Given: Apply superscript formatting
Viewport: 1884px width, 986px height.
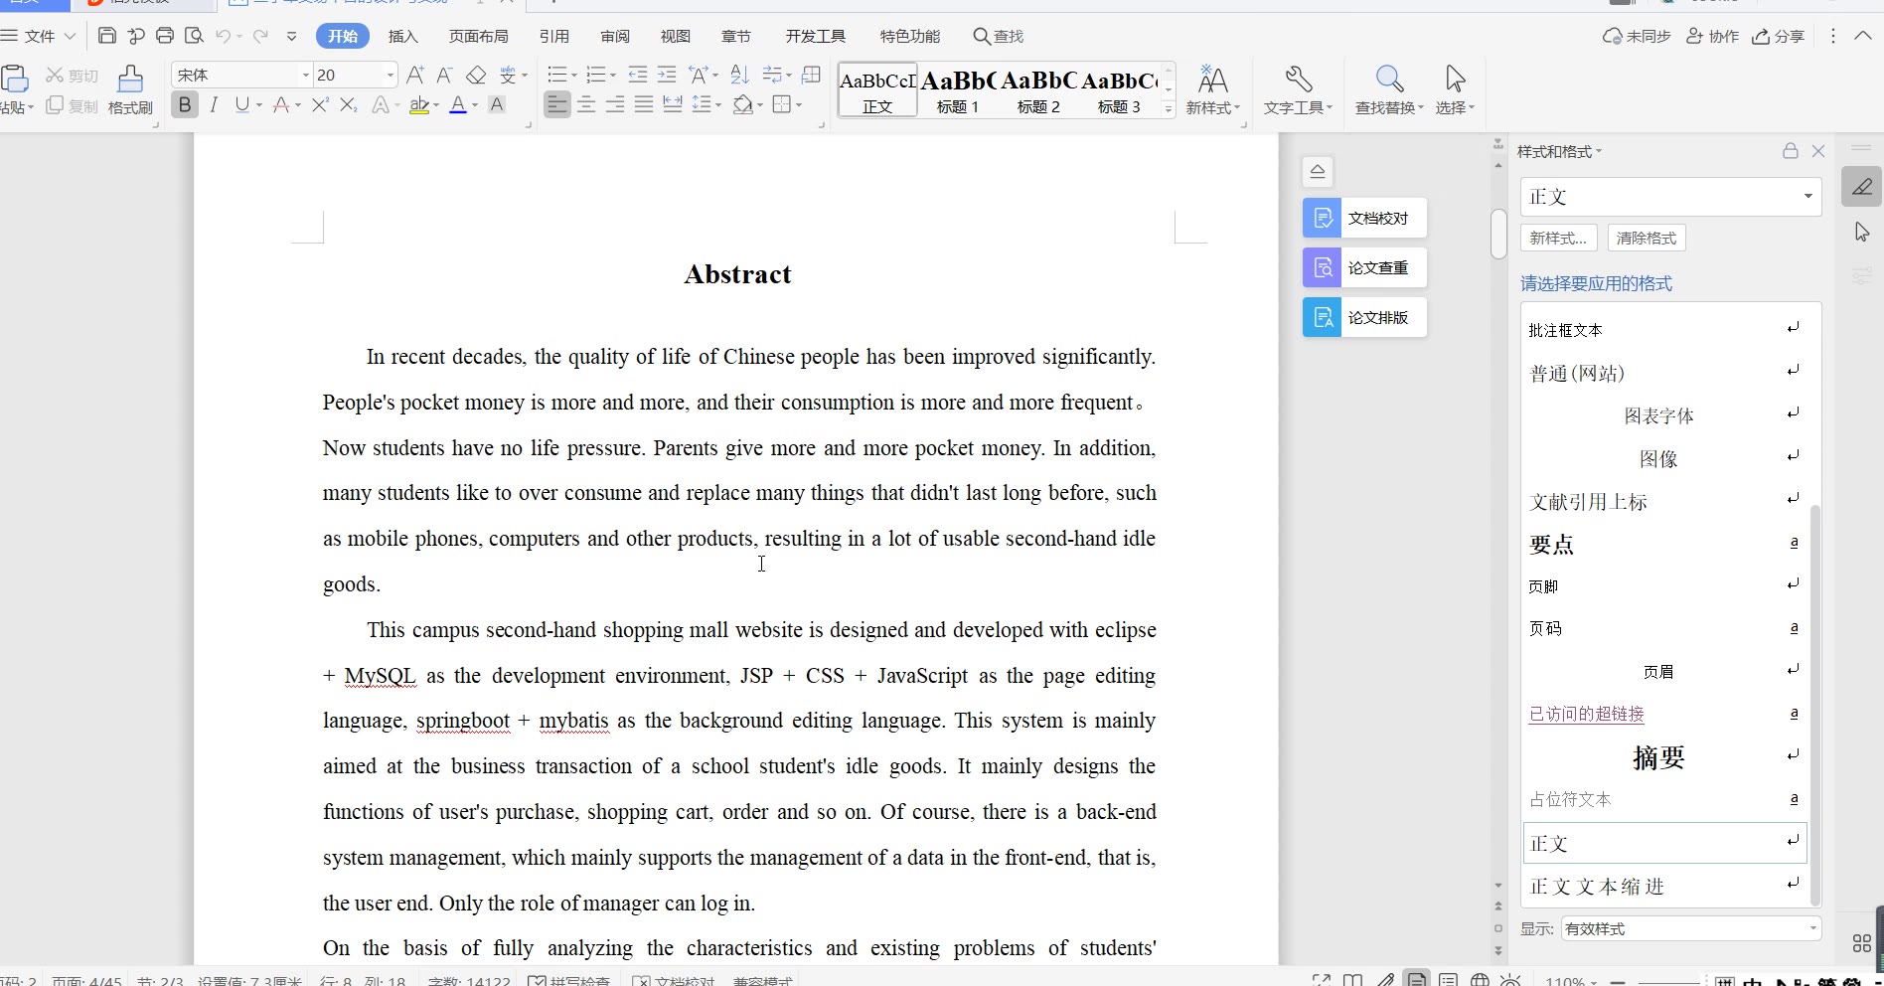Looking at the screenshot, I should (320, 105).
